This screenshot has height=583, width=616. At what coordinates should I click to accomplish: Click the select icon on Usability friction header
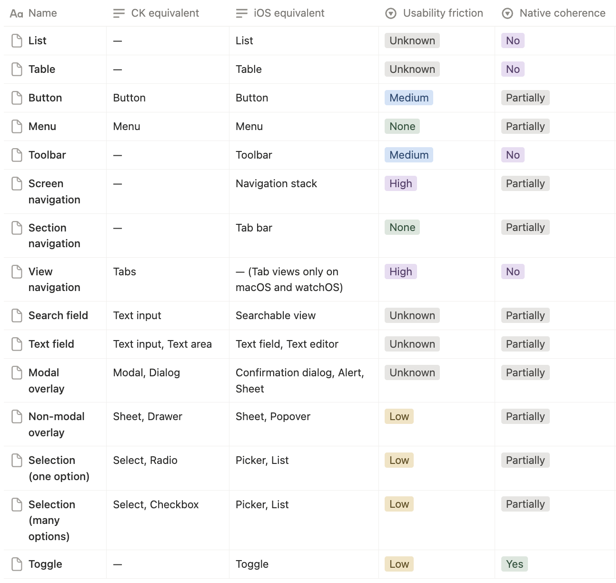click(x=390, y=13)
